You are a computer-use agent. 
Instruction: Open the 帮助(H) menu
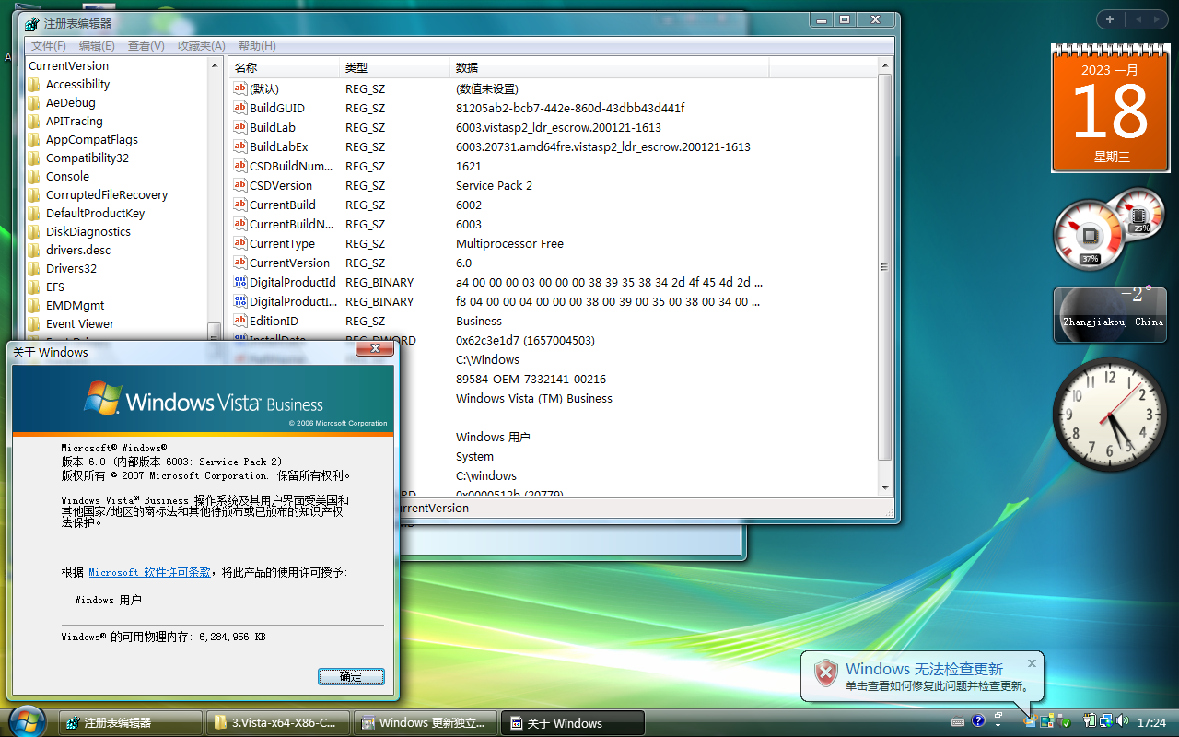point(257,46)
